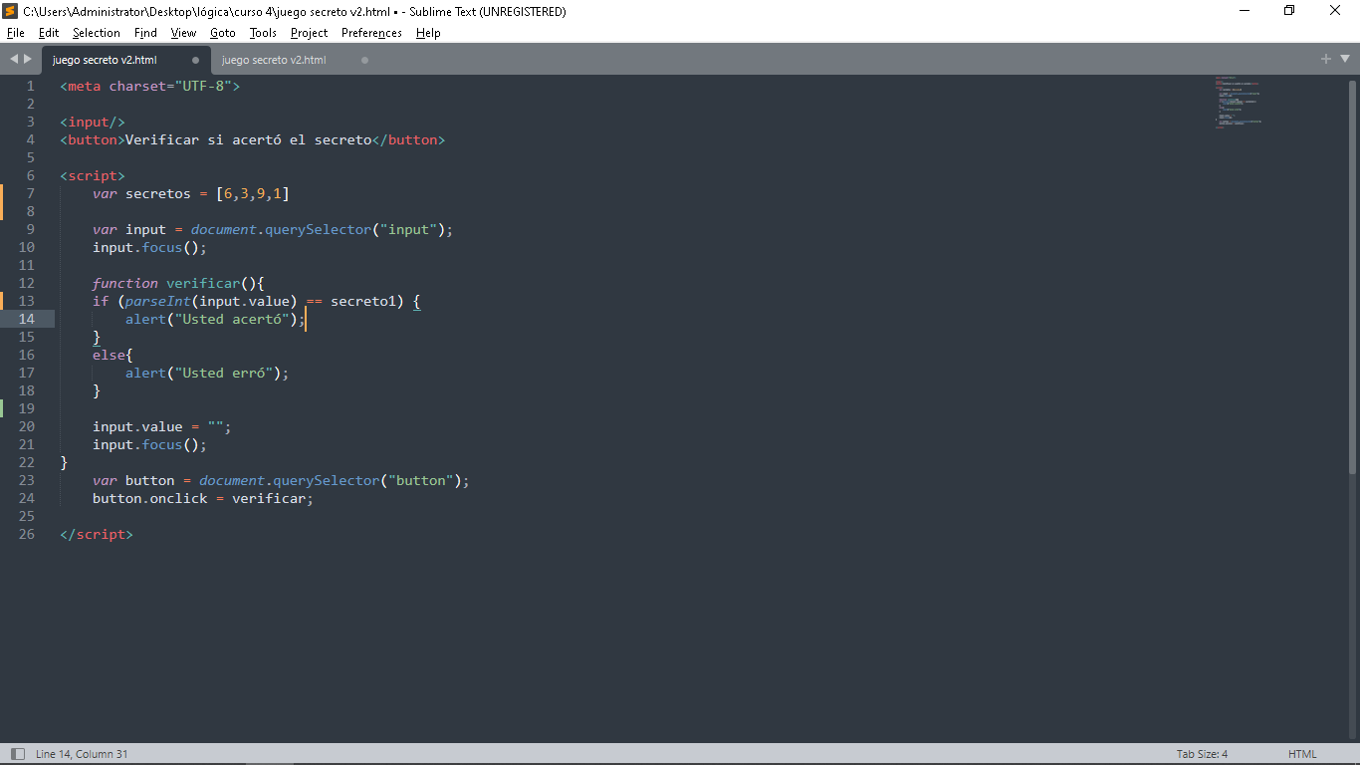
Task: Open the Edit menu
Action: click(49, 33)
